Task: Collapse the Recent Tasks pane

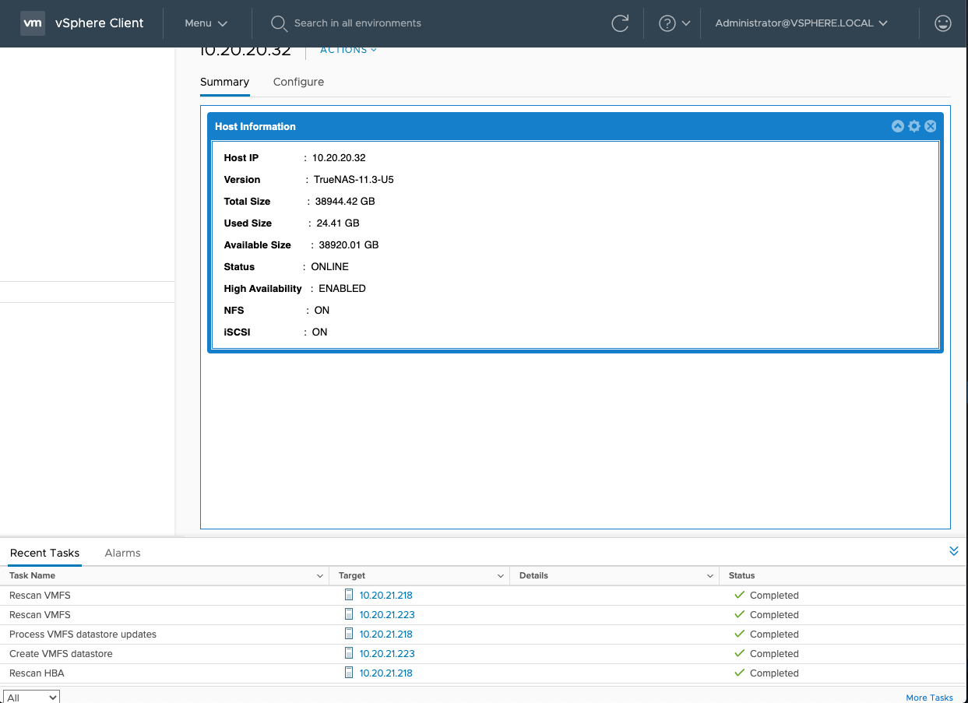Action: [954, 551]
